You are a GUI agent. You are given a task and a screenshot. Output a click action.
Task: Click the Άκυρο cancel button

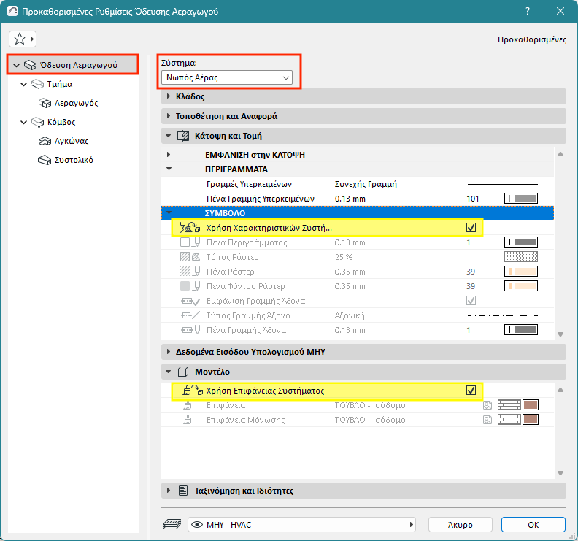460,525
